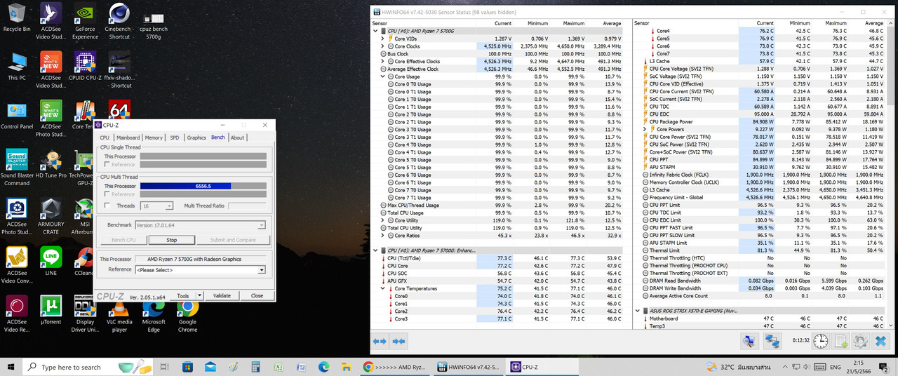Collapse the Core Temperatures row
Screen dimensions: 898x376
point(384,288)
